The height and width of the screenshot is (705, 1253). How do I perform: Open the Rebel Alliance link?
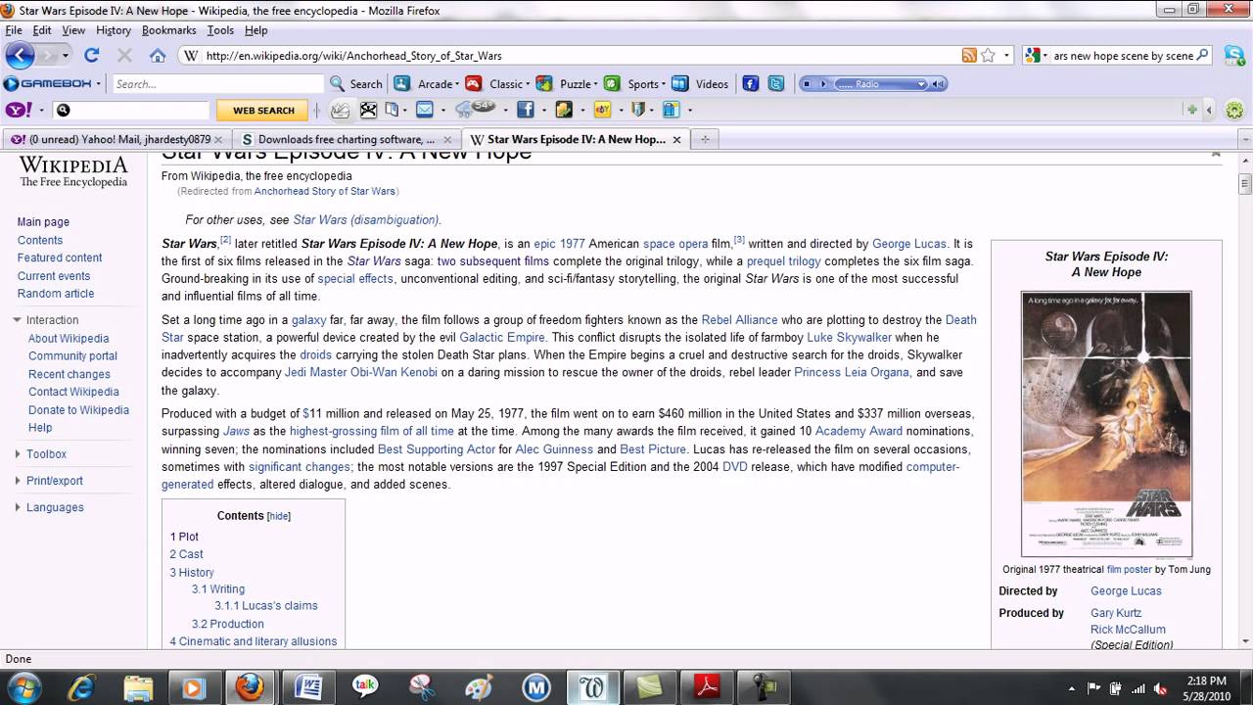(739, 320)
